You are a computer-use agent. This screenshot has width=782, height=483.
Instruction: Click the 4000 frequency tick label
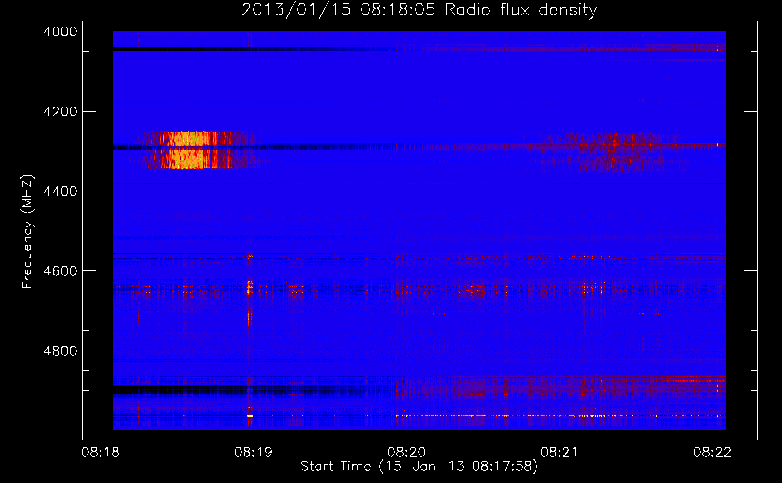click(x=60, y=31)
